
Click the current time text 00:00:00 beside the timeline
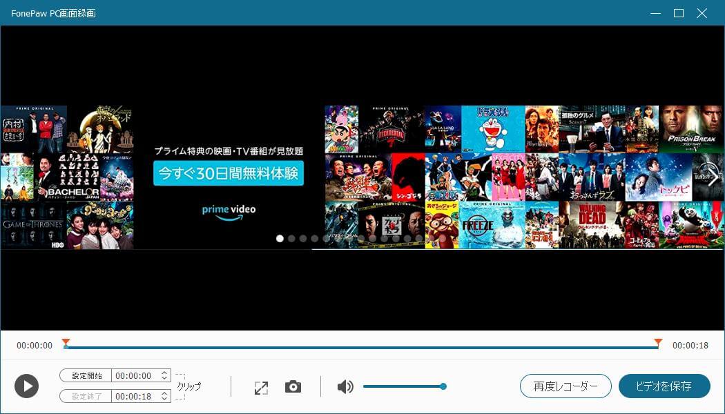(35, 346)
